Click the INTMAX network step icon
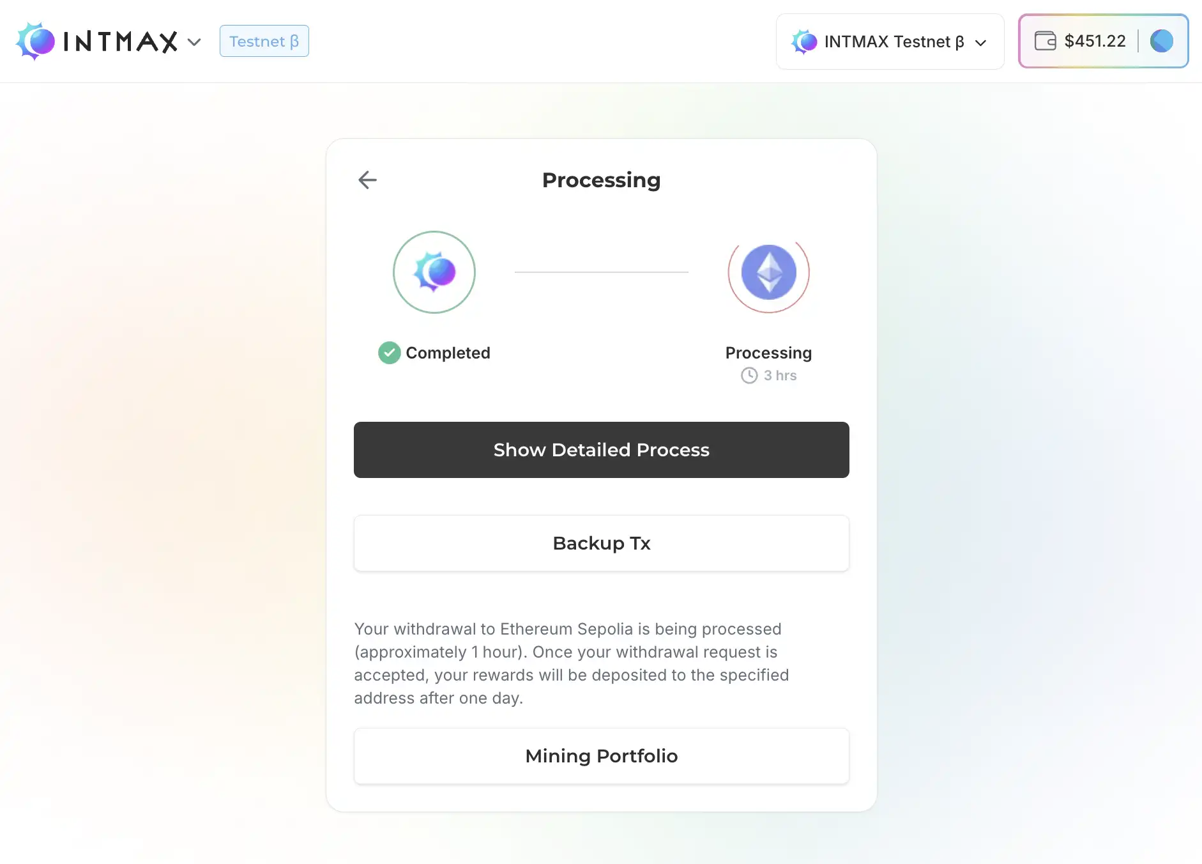The width and height of the screenshot is (1202, 864). pyautogui.click(x=434, y=272)
